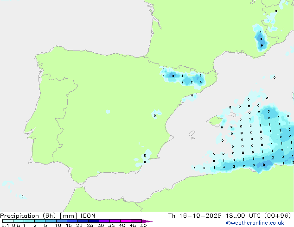The image size is (294, 227).
Task: Select the 20–25 mm dark blue swatch
Action: (83, 221)
